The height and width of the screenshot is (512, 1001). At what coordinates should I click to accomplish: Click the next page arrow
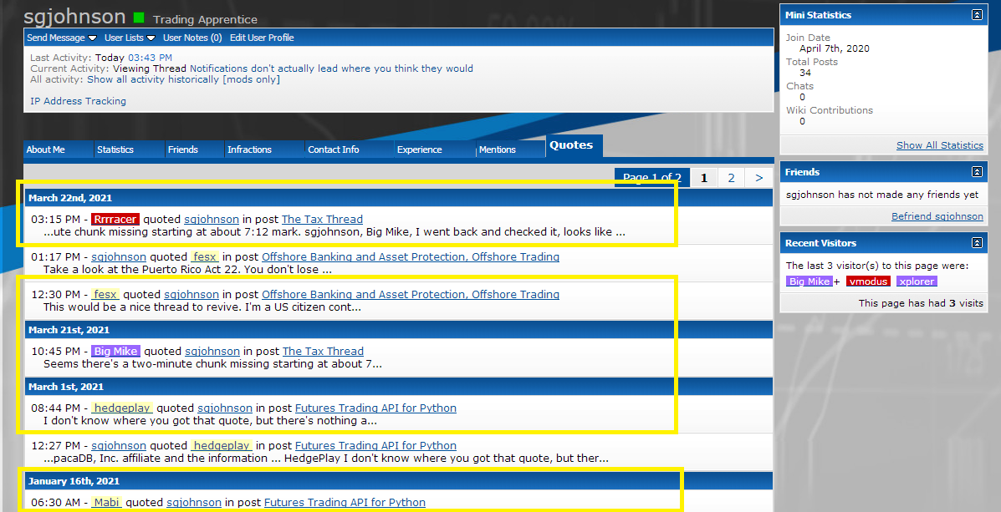pos(758,178)
